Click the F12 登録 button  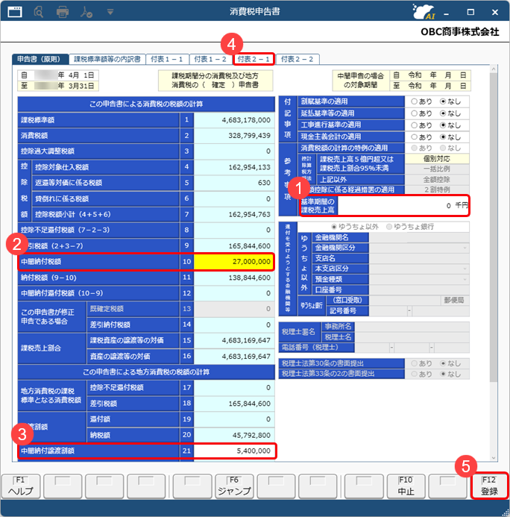[489, 486]
